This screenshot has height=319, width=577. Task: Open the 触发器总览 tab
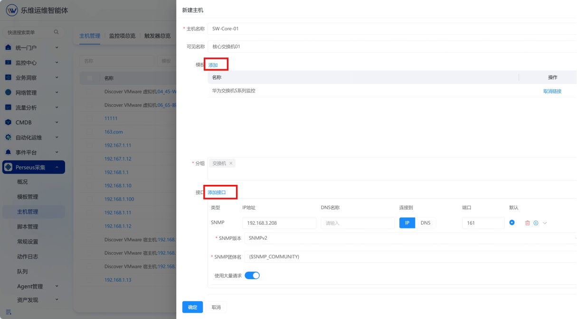[x=158, y=36]
